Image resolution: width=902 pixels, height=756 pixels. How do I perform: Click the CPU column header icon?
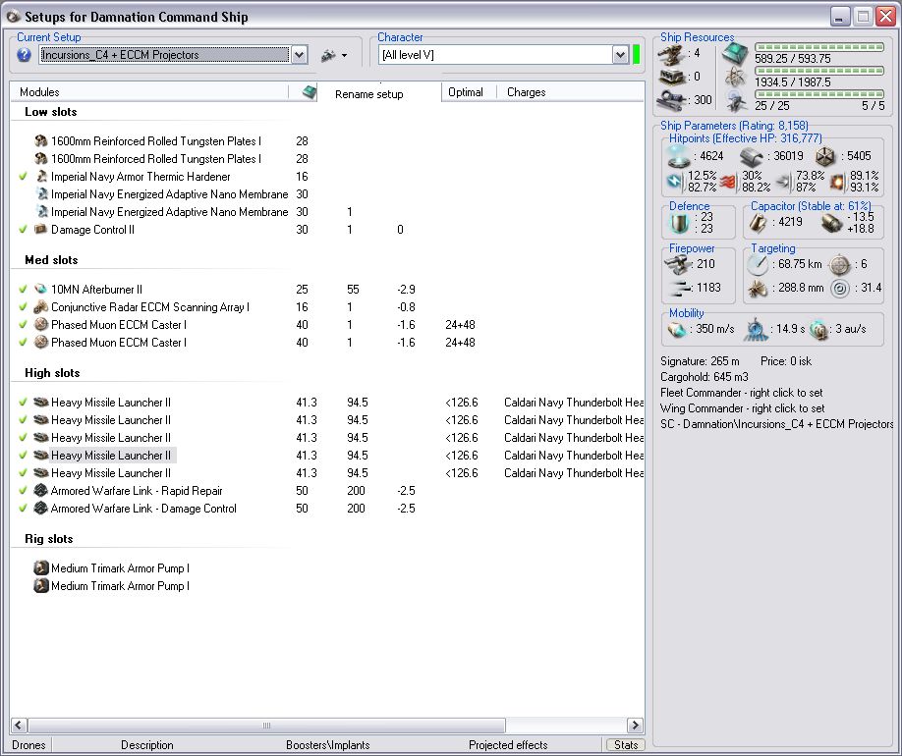tap(310, 92)
